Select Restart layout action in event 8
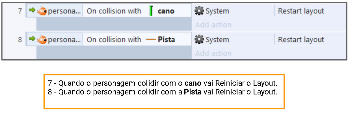Screen dimensions: 350x113 (x=301, y=40)
